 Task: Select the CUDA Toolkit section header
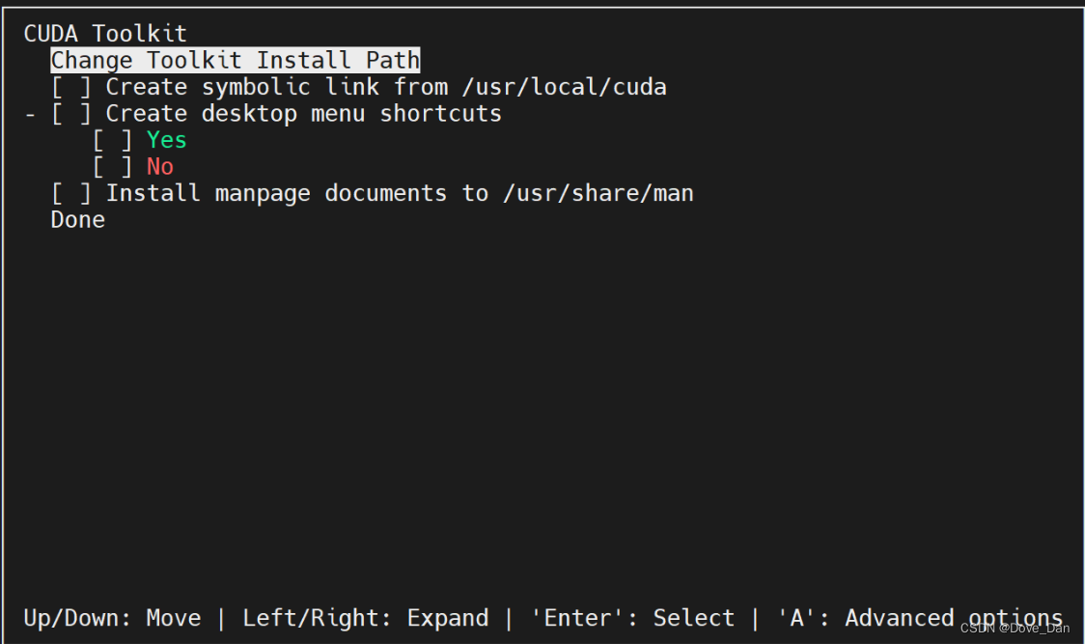pos(105,33)
